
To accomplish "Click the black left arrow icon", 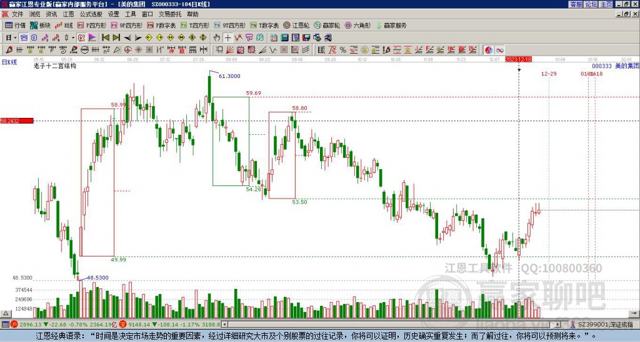I will tap(127, 37).
